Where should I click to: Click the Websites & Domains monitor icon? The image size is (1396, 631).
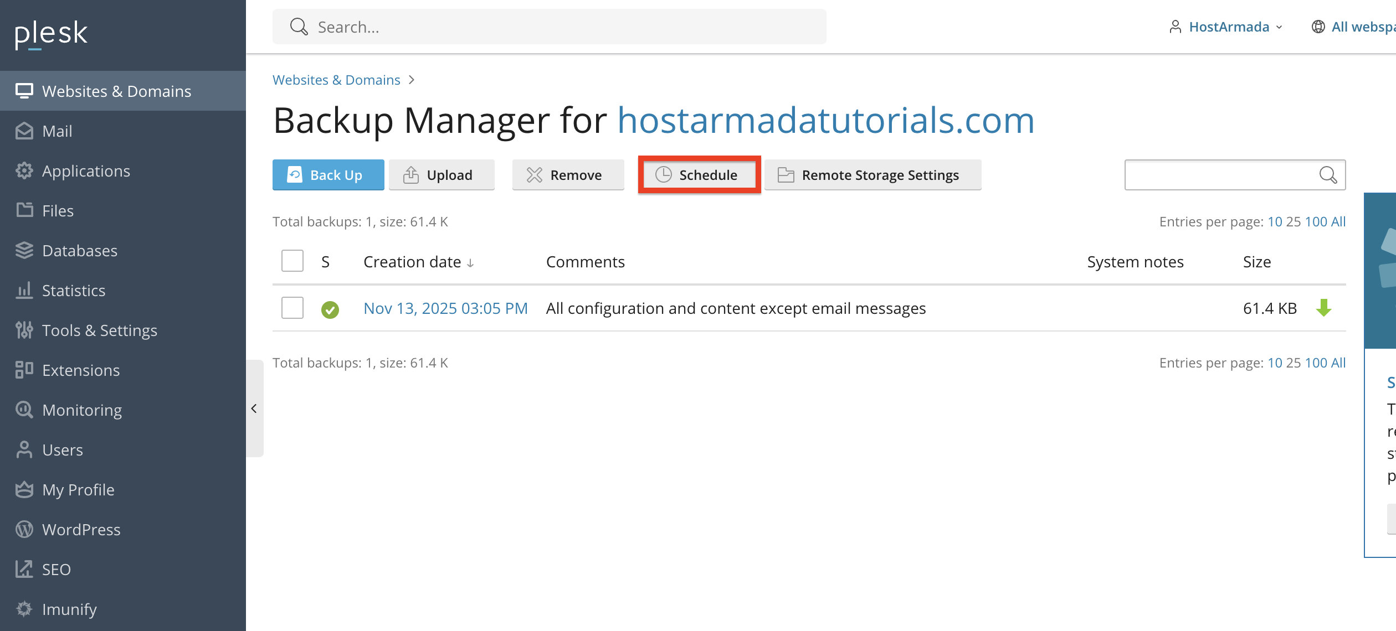tap(24, 91)
